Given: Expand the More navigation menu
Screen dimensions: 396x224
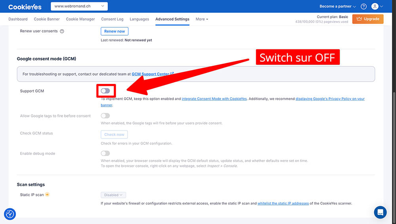Looking at the screenshot, I should [202, 19].
